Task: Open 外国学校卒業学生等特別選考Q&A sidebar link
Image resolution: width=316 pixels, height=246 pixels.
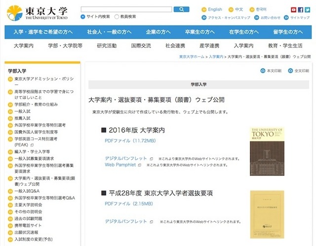Action: (x=44, y=198)
